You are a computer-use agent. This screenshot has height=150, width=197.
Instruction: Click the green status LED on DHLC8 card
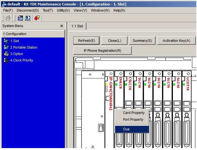point(116,84)
